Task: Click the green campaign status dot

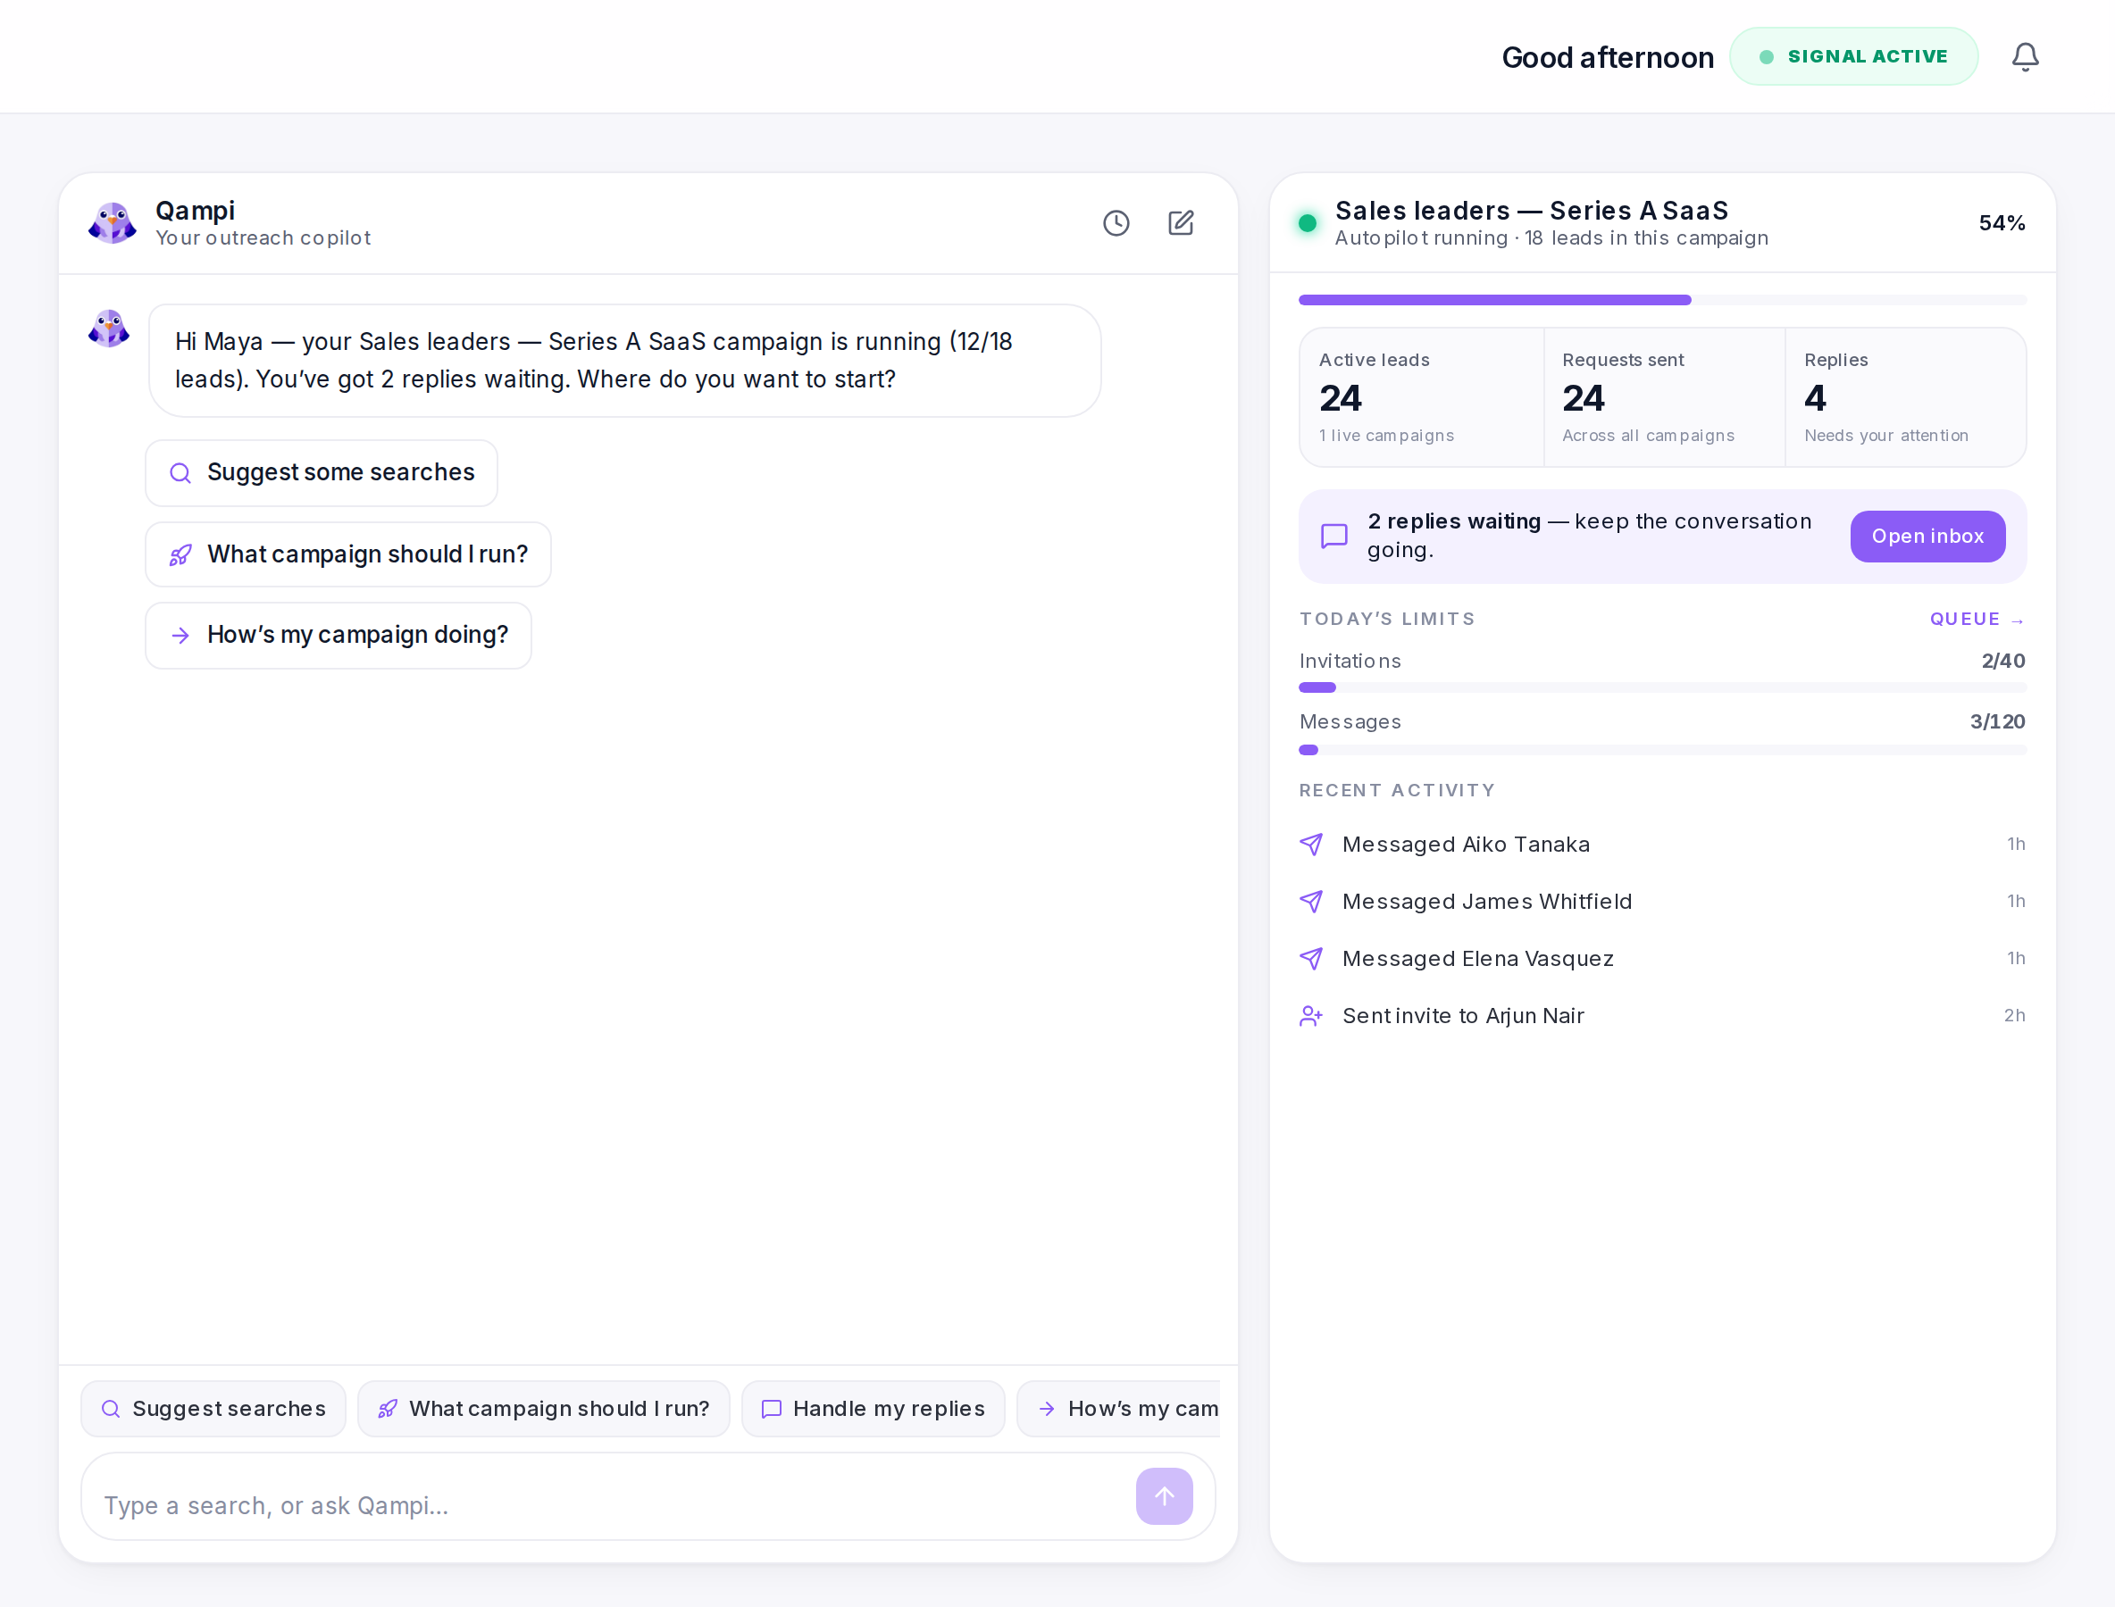Action: [x=1308, y=223]
